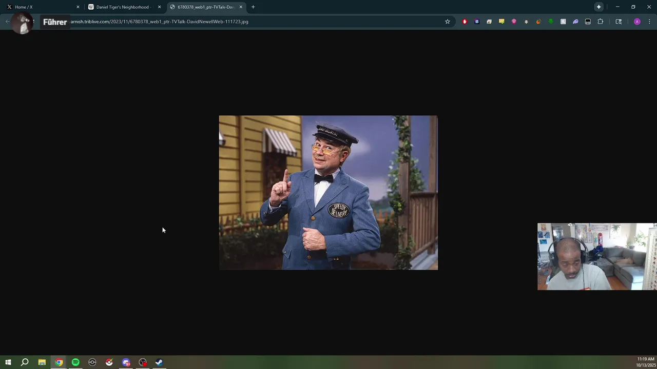The height and width of the screenshot is (369, 657).
Task: Click the Gemini sparkle button in title bar
Action: point(599,7)
